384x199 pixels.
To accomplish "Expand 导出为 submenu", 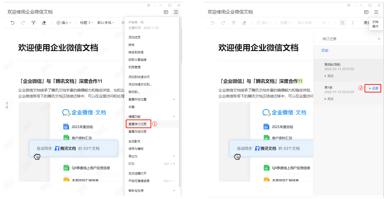I will pyautogui.click(x=151, y=156).
